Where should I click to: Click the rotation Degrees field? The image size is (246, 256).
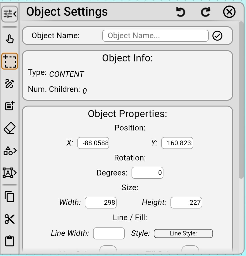click(147, 172)
